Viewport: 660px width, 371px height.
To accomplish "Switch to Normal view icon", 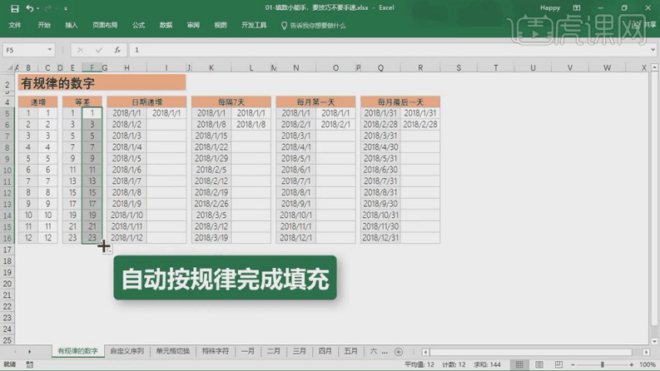I will pyautogui.click(x=519, y=364).
